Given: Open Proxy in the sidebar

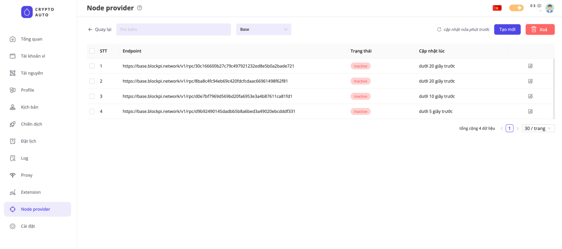Looking at the screenshot, I should point(27,175).
